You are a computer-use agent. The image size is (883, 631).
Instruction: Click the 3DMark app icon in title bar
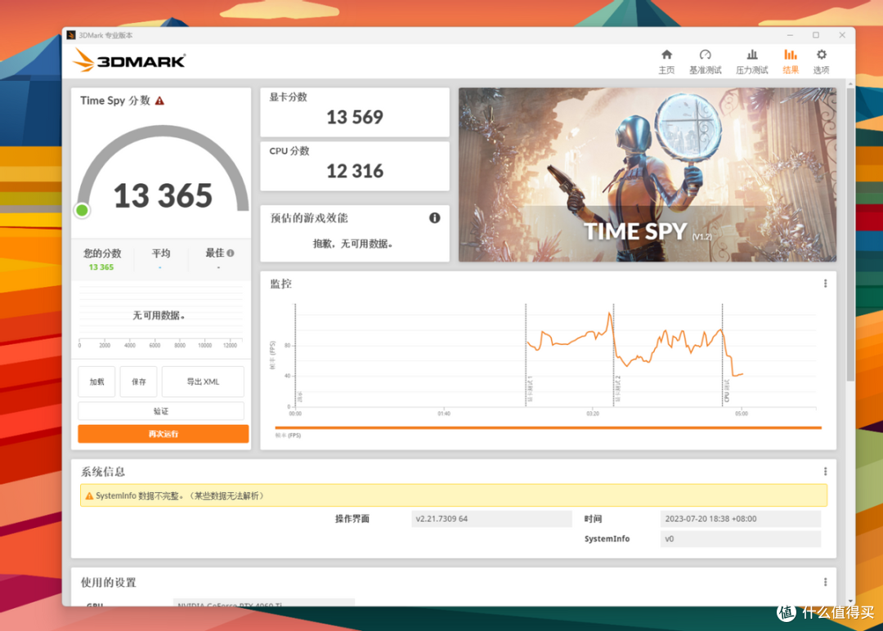[71, 35]
